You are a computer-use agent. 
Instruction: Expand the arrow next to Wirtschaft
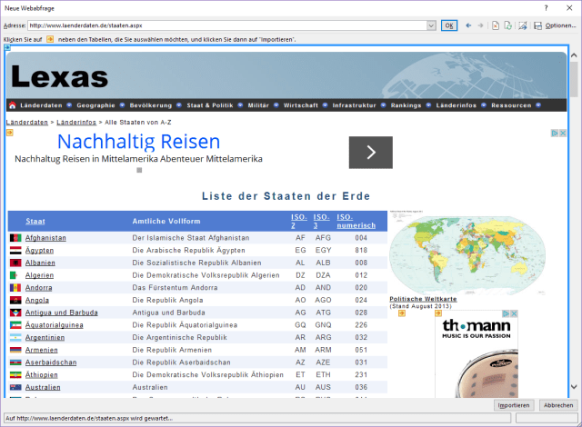point(326,105)
